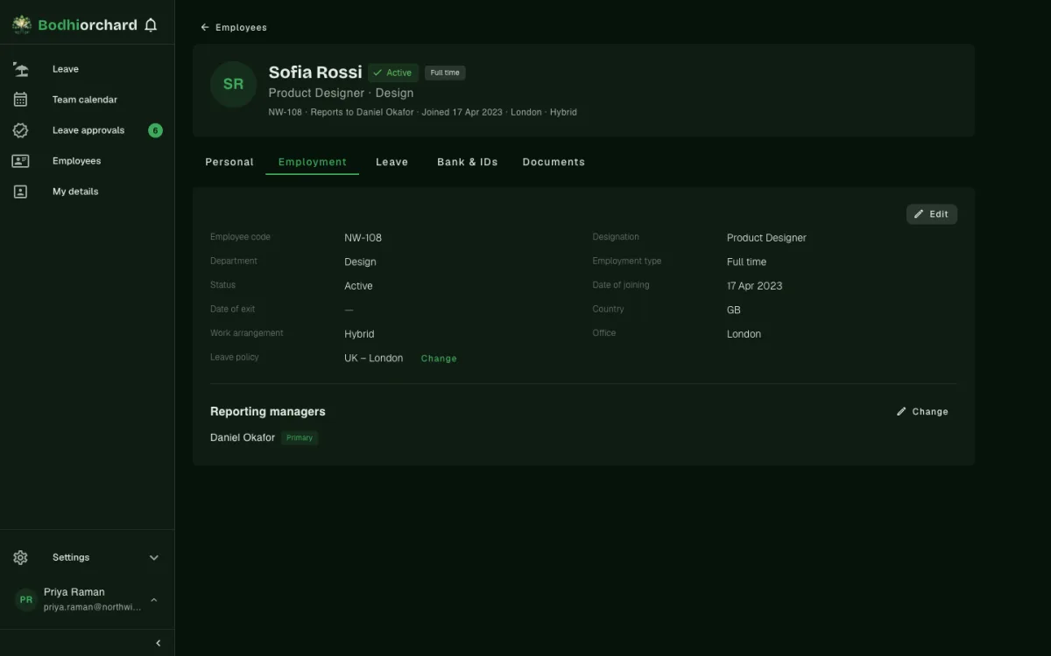Click the priya.raman email text

coord(93,607)
